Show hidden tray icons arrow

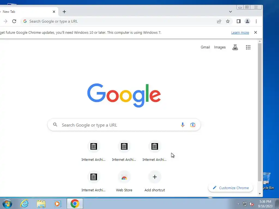238,204
